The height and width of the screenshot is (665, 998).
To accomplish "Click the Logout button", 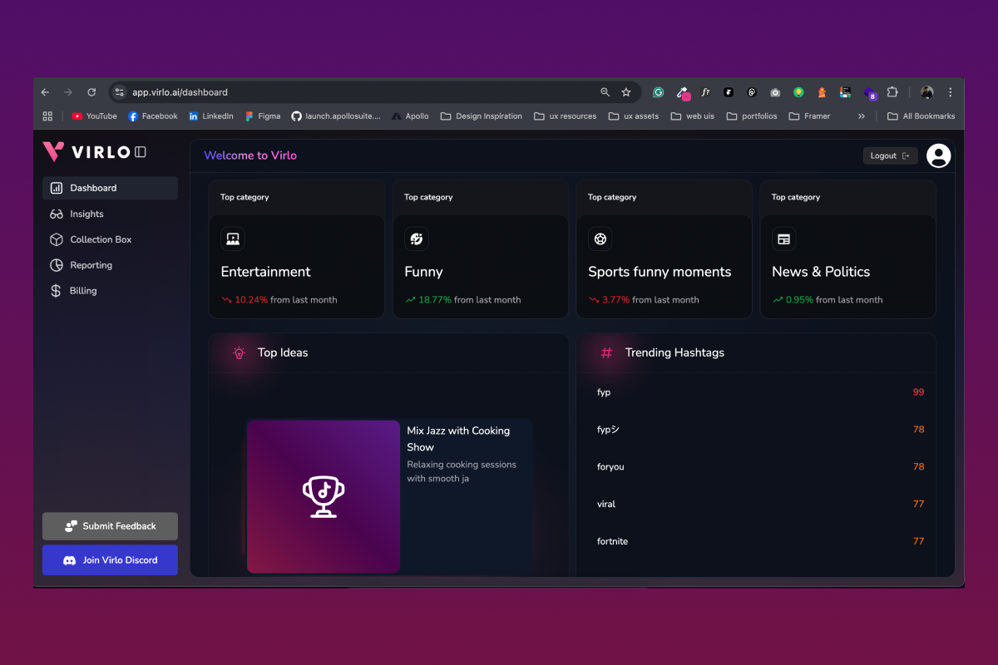I will coord(890,155).
